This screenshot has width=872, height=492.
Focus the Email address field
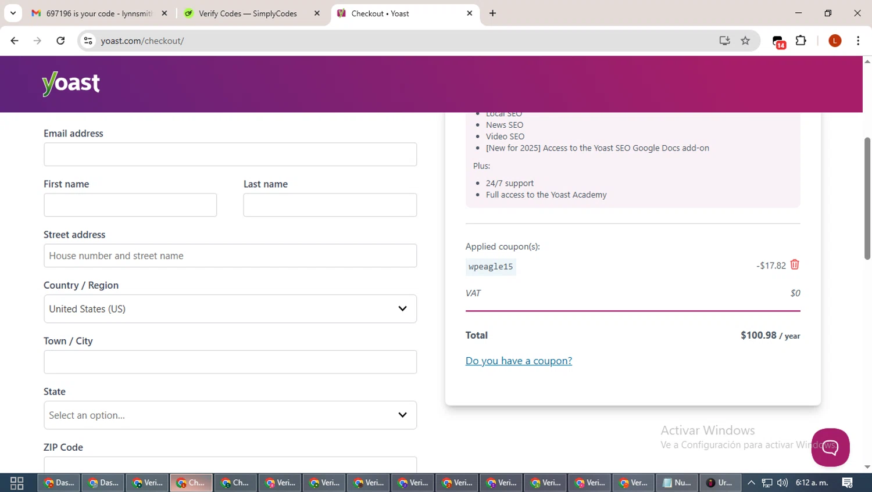(x=230, y=155)
